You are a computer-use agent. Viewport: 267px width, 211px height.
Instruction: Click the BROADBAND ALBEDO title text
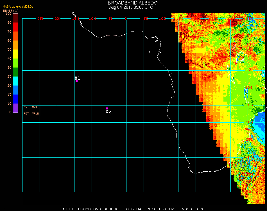point(131,3)
